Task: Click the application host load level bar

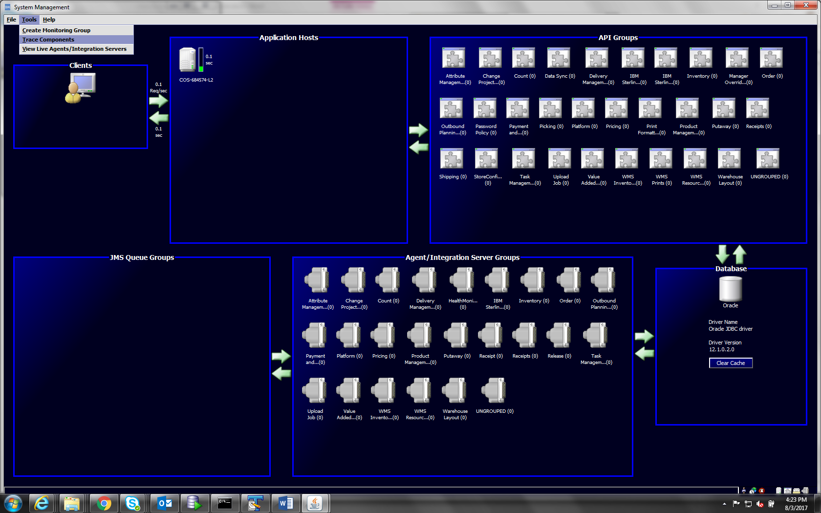Action: tap(201, 60)
